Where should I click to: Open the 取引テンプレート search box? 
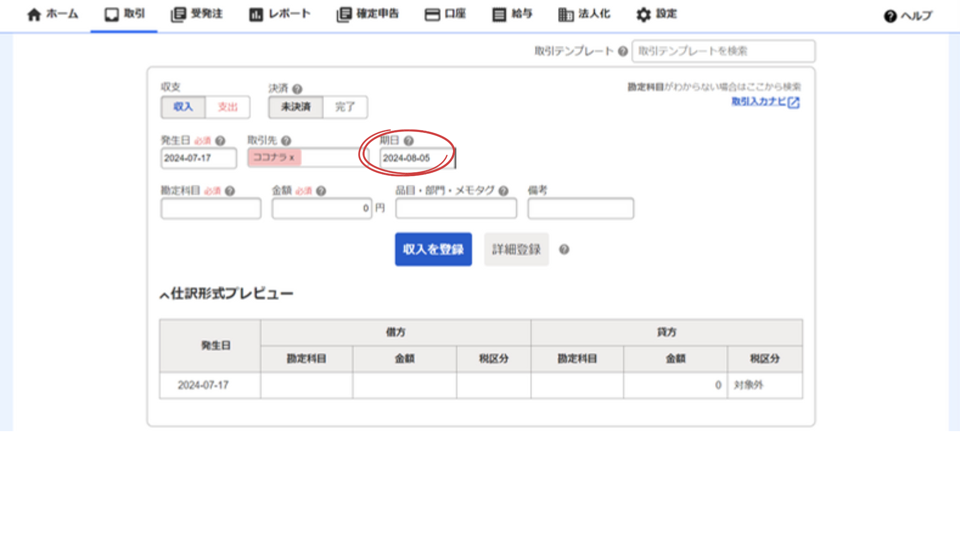point(723,51)
